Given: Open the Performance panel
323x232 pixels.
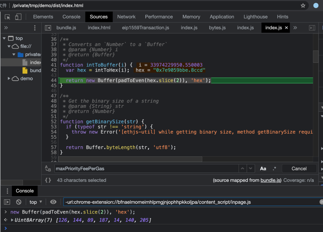Looking at the screenshot, I should coord(159,17).
